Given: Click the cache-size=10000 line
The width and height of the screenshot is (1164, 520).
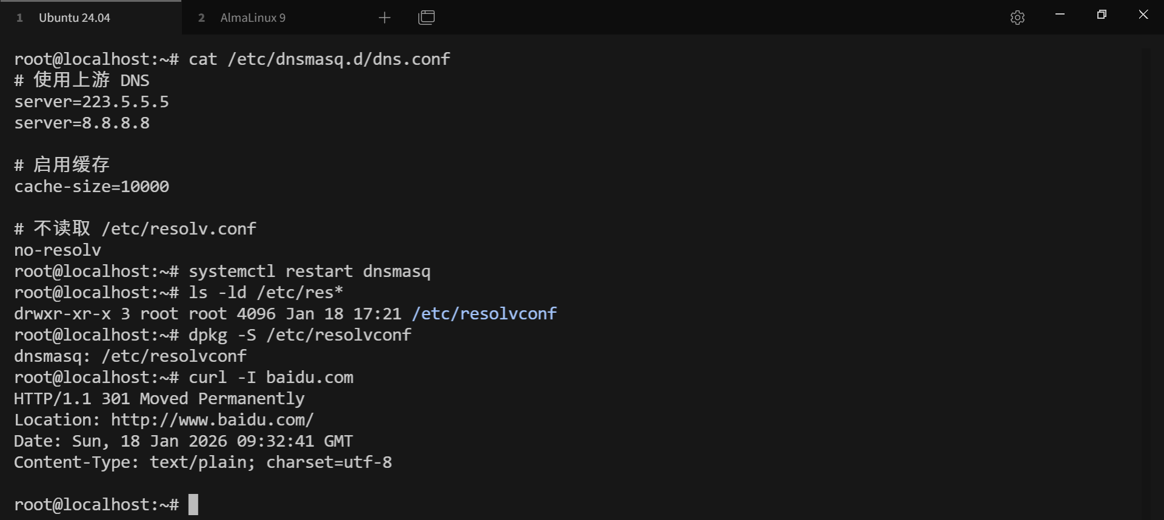Looking at the screenshot, I should (92, 187).
